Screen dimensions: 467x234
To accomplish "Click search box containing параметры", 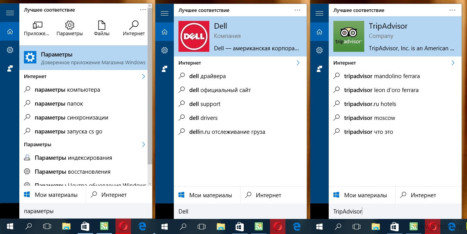I will pyautogui.click(x=86, y=211).
